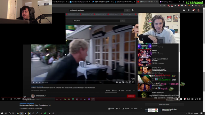Toggle subtitles in outer YouTube player
This screenshot has width=205, height=115.
tap(181, 99)
